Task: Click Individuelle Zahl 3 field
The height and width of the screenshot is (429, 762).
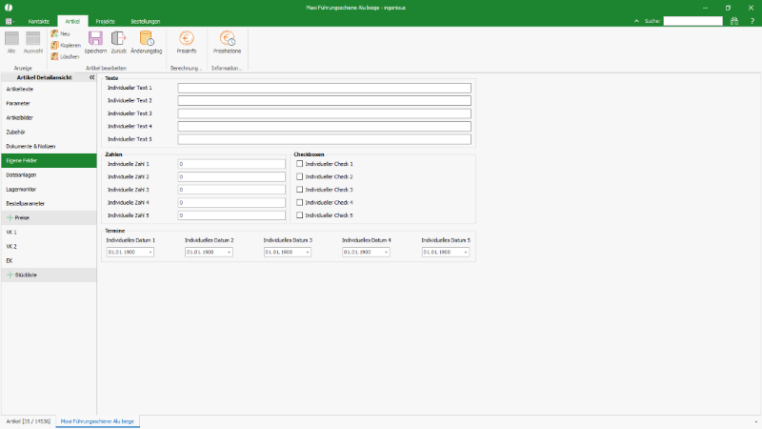Action: (231, 190)
